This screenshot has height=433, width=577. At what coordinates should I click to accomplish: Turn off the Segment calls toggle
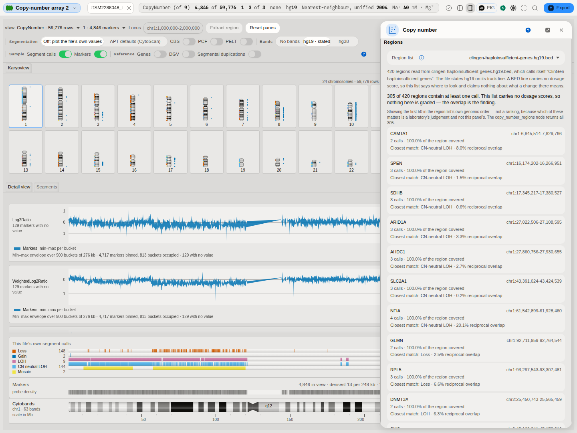coord(65,54)
